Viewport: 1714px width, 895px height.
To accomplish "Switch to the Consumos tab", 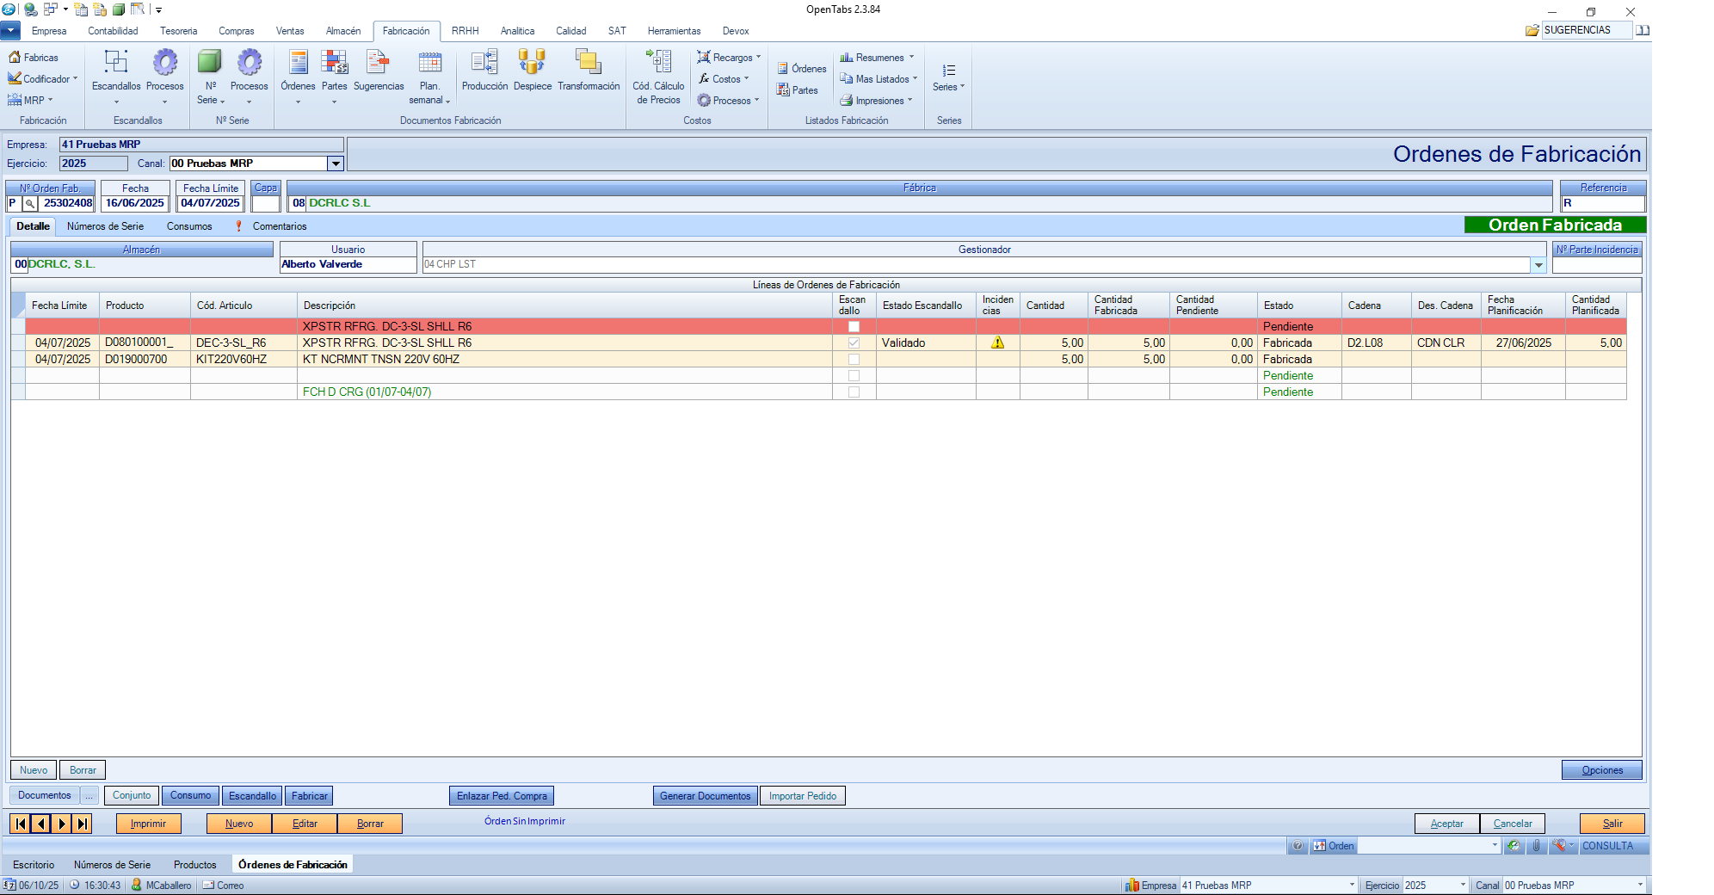I will point(189,226).
